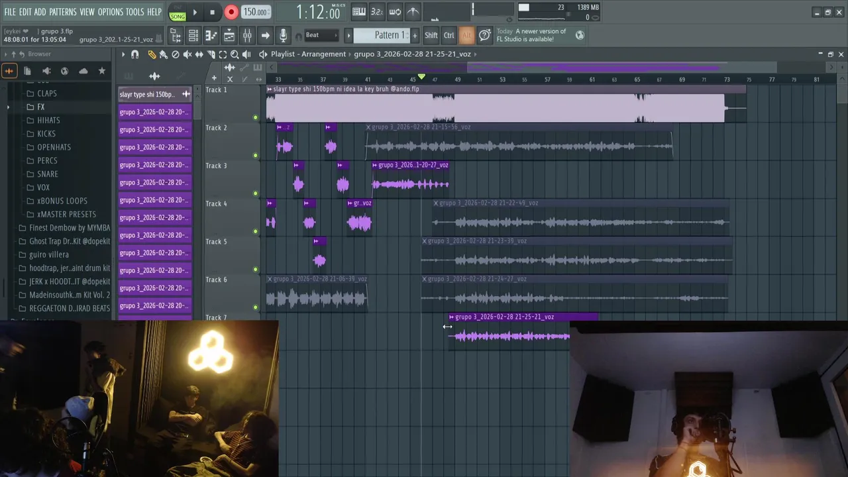Open the EDIT menu

[x=25, y=12]
